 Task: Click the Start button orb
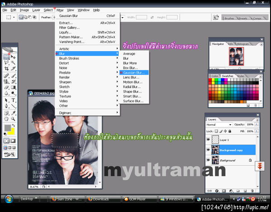pyautogui.click(x=9, y=199)
